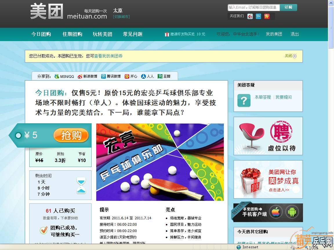Click 切换城市 to change city

[121, 16]
